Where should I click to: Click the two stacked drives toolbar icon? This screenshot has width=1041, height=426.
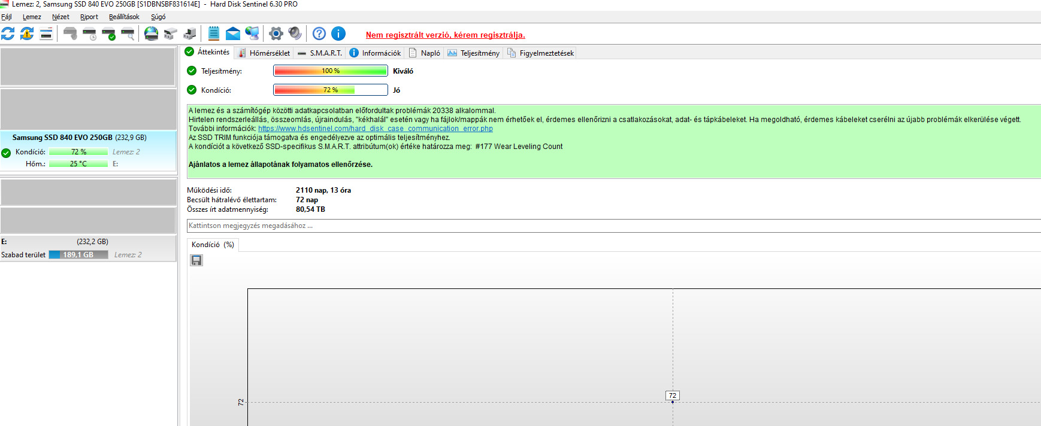(x=171, y=34)
